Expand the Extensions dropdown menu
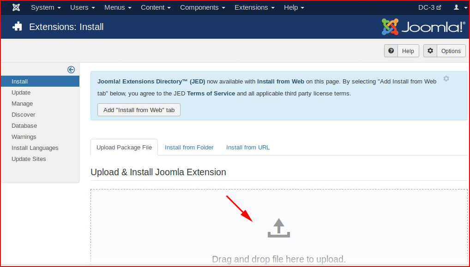The width and height of the screenshot is (470, 267). (254, 7)
